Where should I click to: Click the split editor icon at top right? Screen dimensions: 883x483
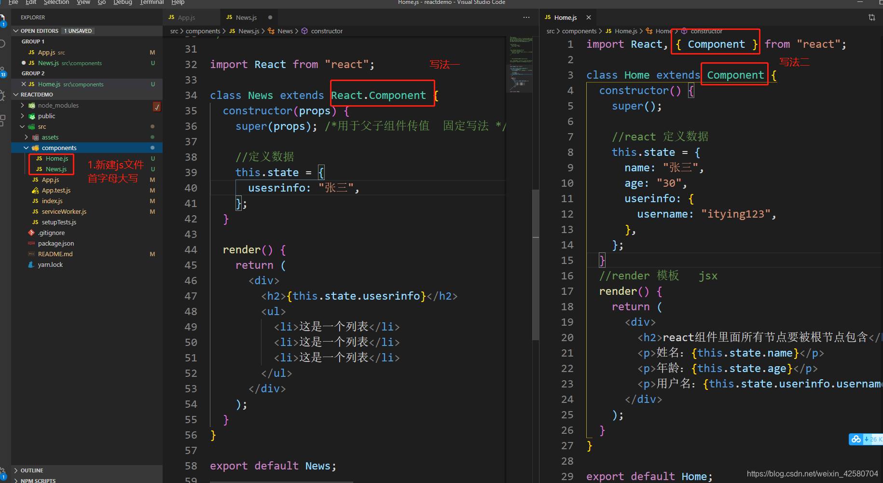871,17
